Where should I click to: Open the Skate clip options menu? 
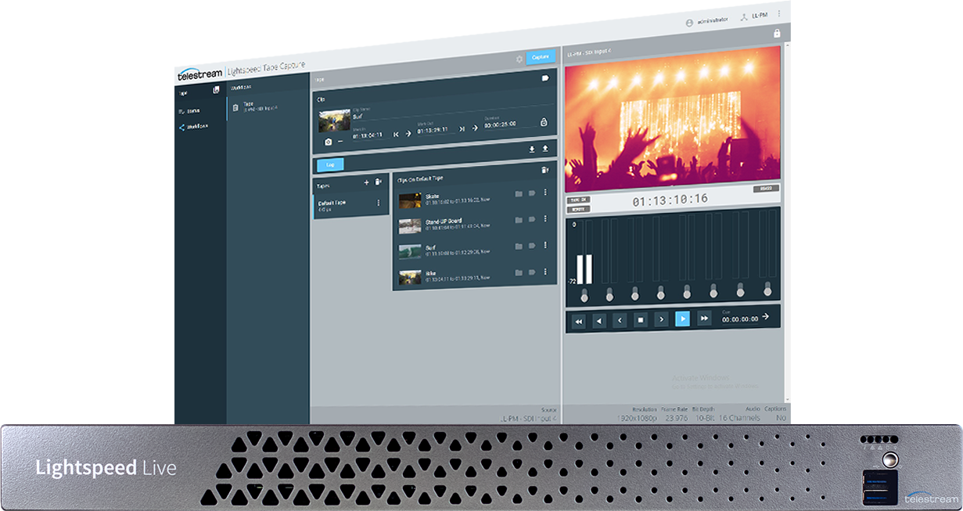[x=545, y=193]
